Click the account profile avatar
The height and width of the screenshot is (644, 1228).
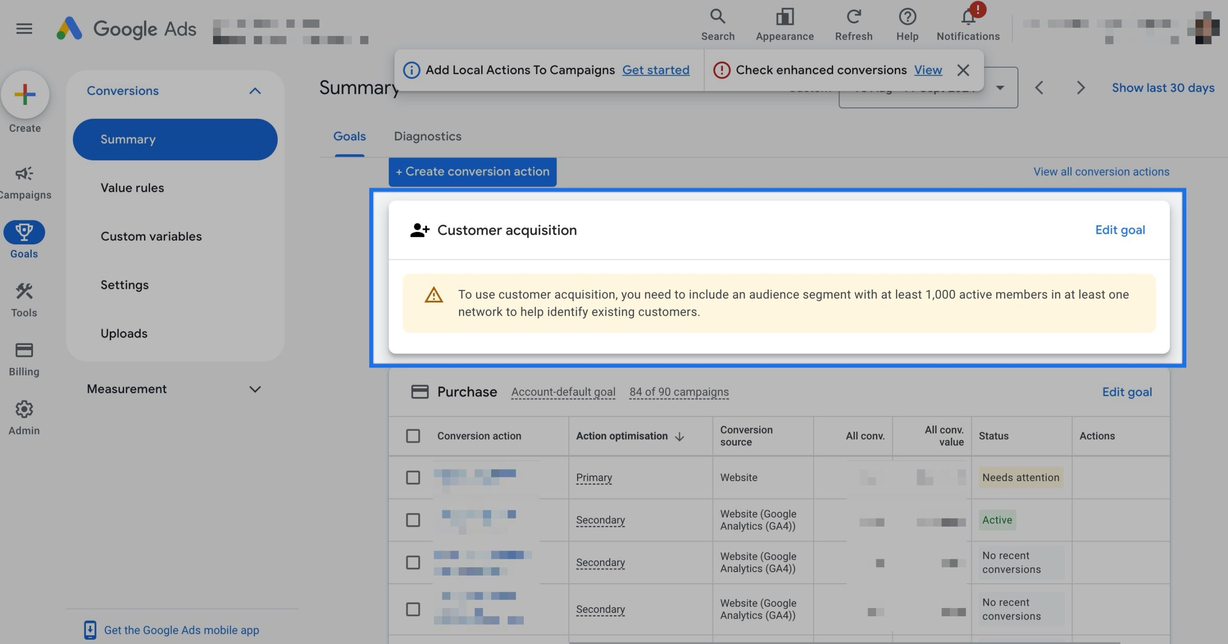1204,29
